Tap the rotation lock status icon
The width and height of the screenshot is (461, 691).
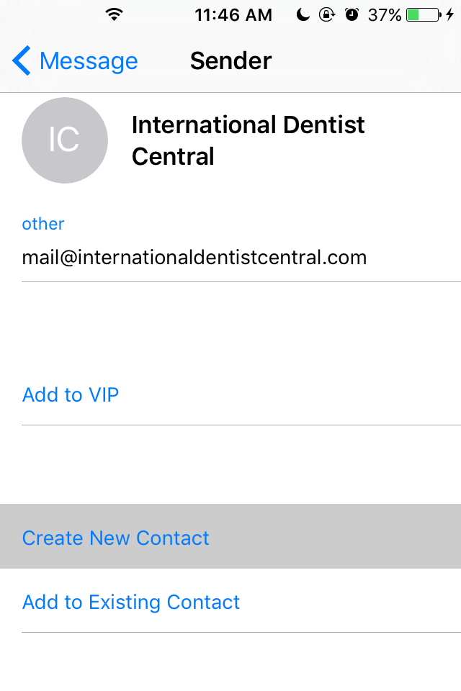(x=327, y=15)
